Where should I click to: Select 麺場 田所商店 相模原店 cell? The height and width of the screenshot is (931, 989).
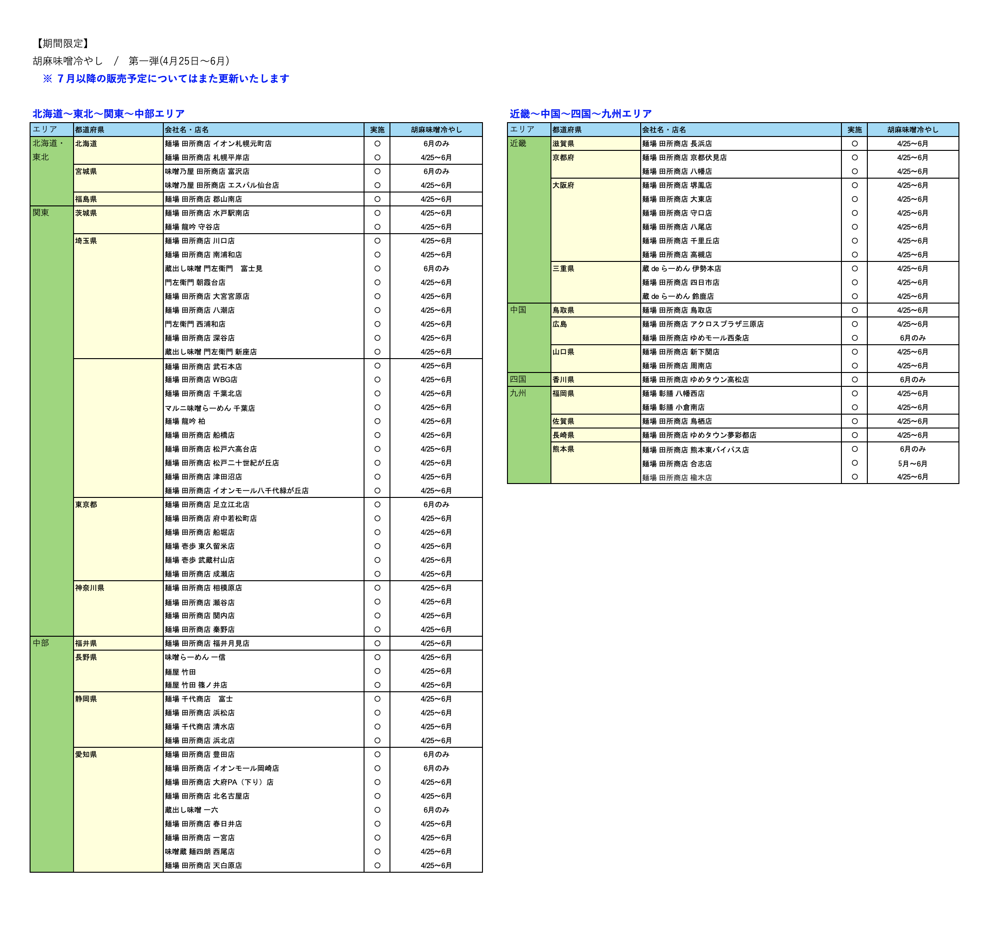pyautogui.click(x=264, y=588)
